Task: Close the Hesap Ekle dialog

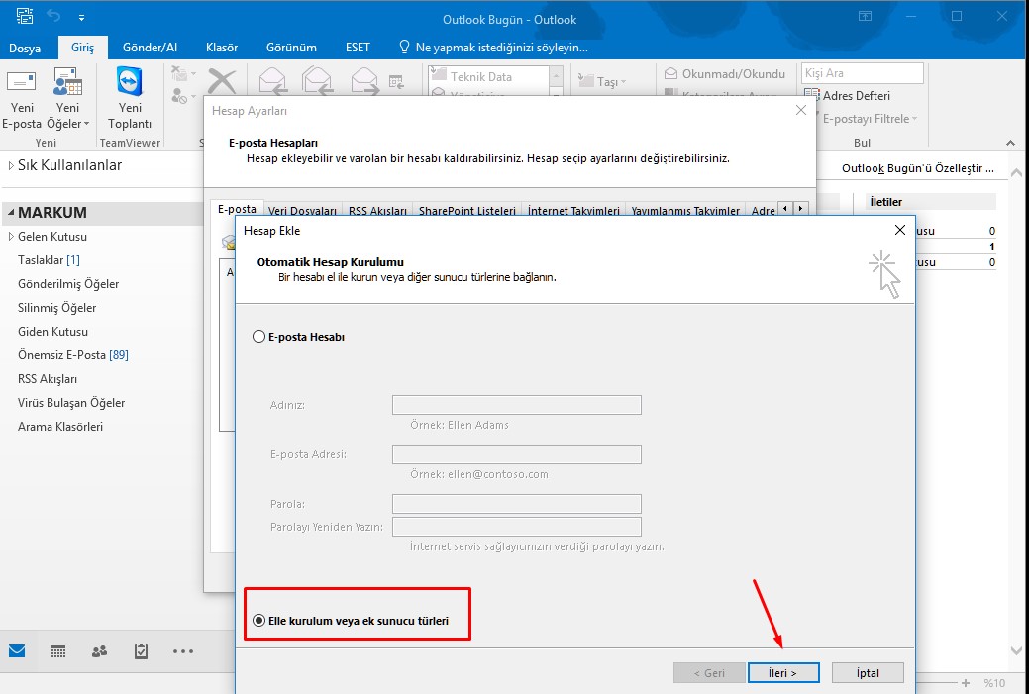Action: coord(899,230)
